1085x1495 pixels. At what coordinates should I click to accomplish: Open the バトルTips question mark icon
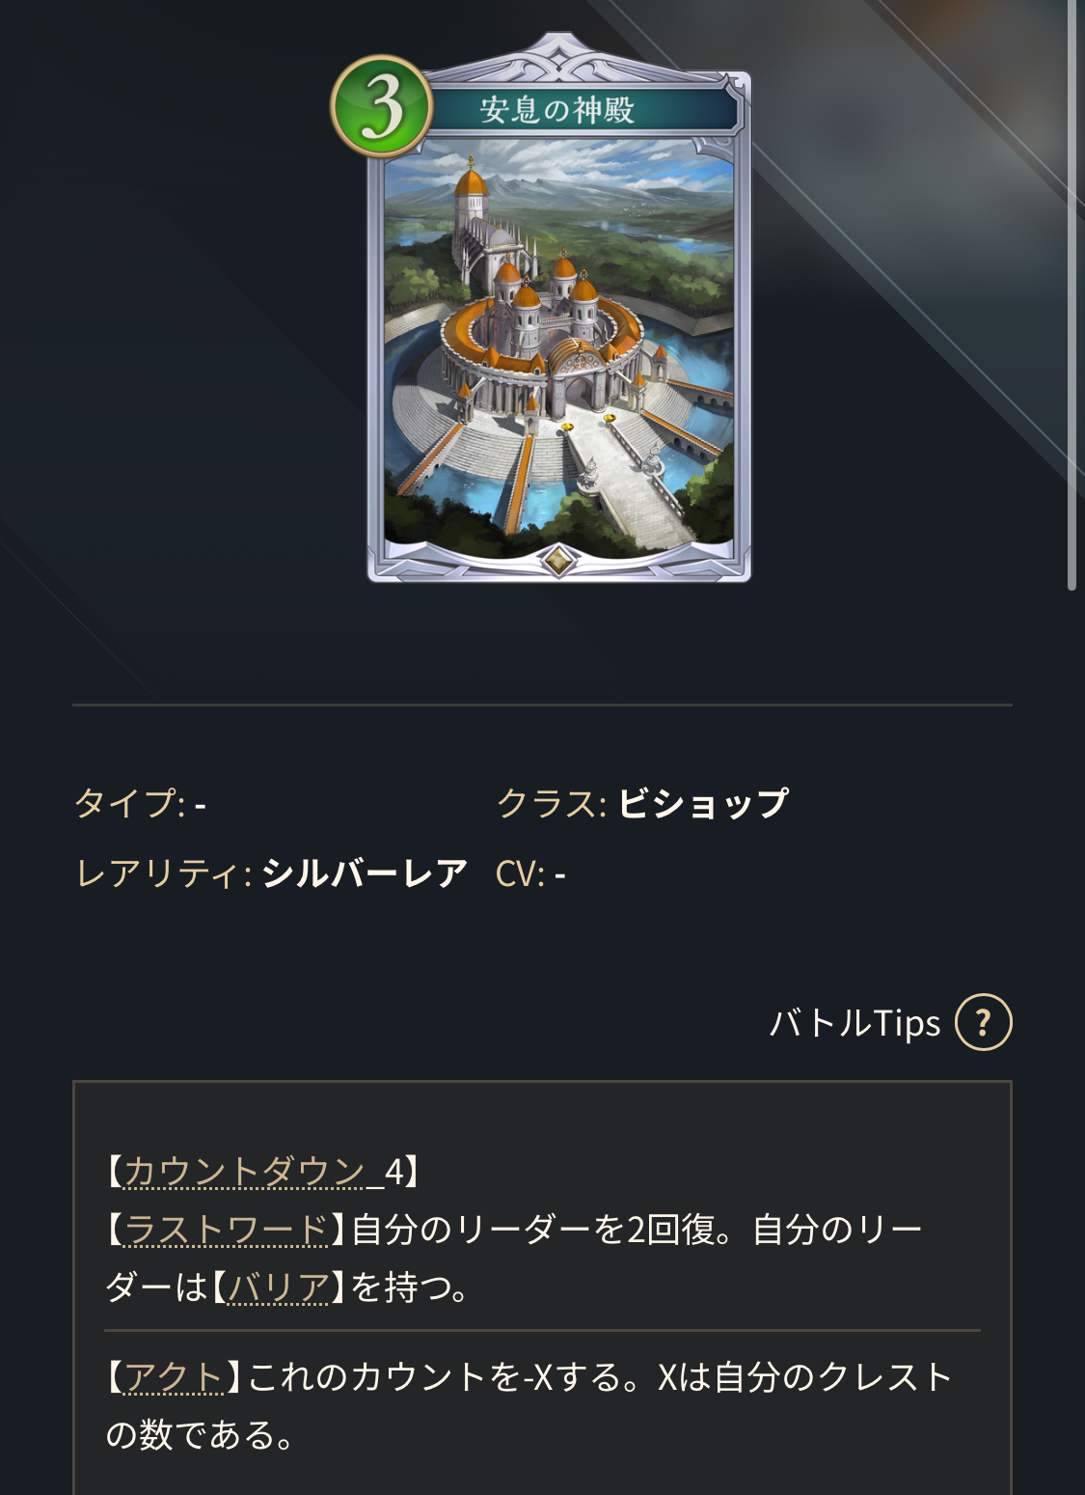tap(983, 1022)
